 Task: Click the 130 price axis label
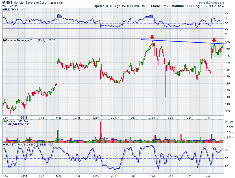point(227,77)
